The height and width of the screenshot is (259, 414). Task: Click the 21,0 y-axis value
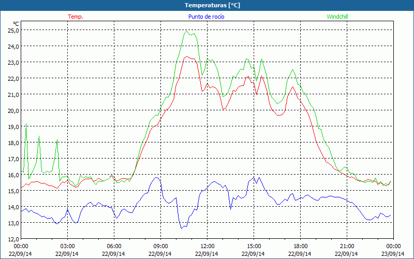14,95
